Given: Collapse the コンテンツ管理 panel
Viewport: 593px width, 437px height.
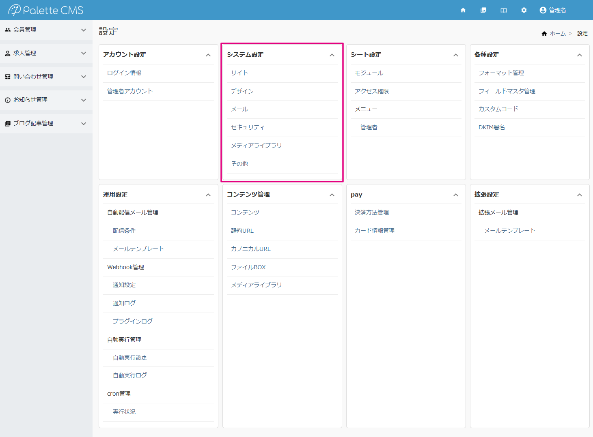Looking at the screenshot, I should pyautogui.click(x=332, y=195).
